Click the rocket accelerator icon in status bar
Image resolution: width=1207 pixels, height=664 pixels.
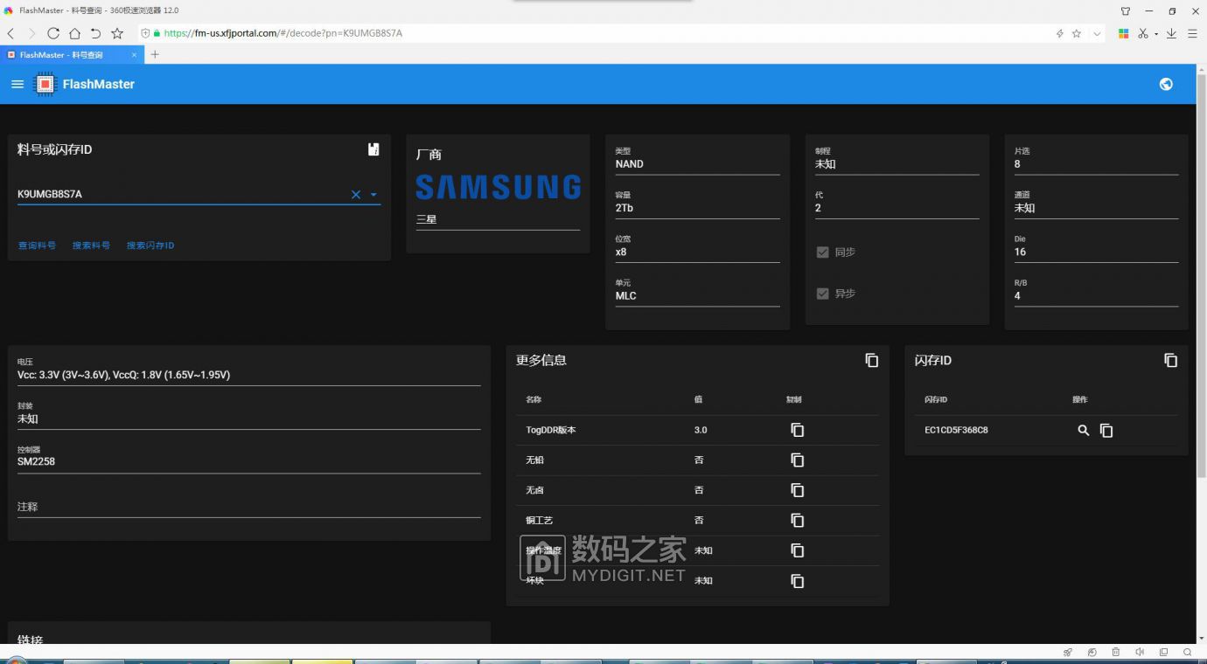coord(1068,653)
